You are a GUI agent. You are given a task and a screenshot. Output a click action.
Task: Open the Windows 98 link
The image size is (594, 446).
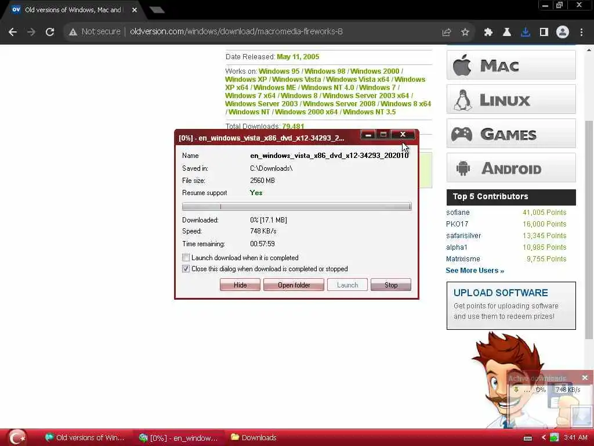click(325, 71)
